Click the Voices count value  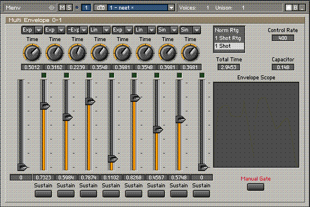click(x=207, y=8)
